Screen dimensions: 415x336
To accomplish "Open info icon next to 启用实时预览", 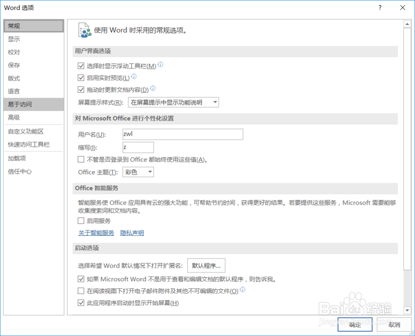I will coord(134,76).
